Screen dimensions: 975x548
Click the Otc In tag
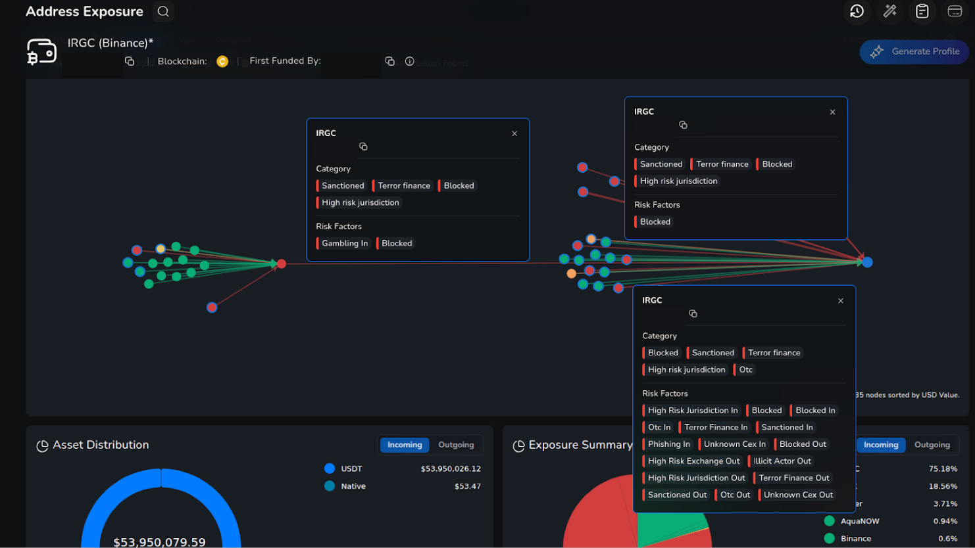click(x=658, y=427)
